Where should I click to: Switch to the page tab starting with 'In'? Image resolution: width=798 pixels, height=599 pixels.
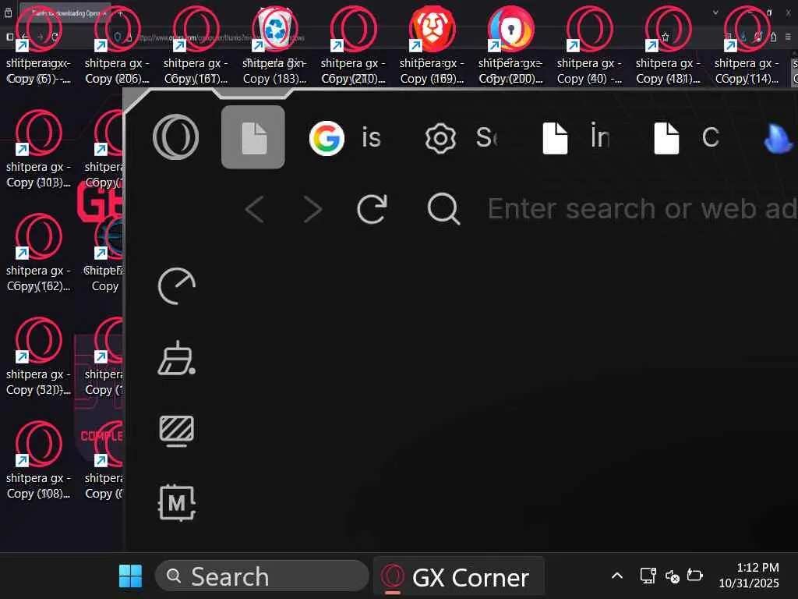pyautogui.click(x=577, y=137)
